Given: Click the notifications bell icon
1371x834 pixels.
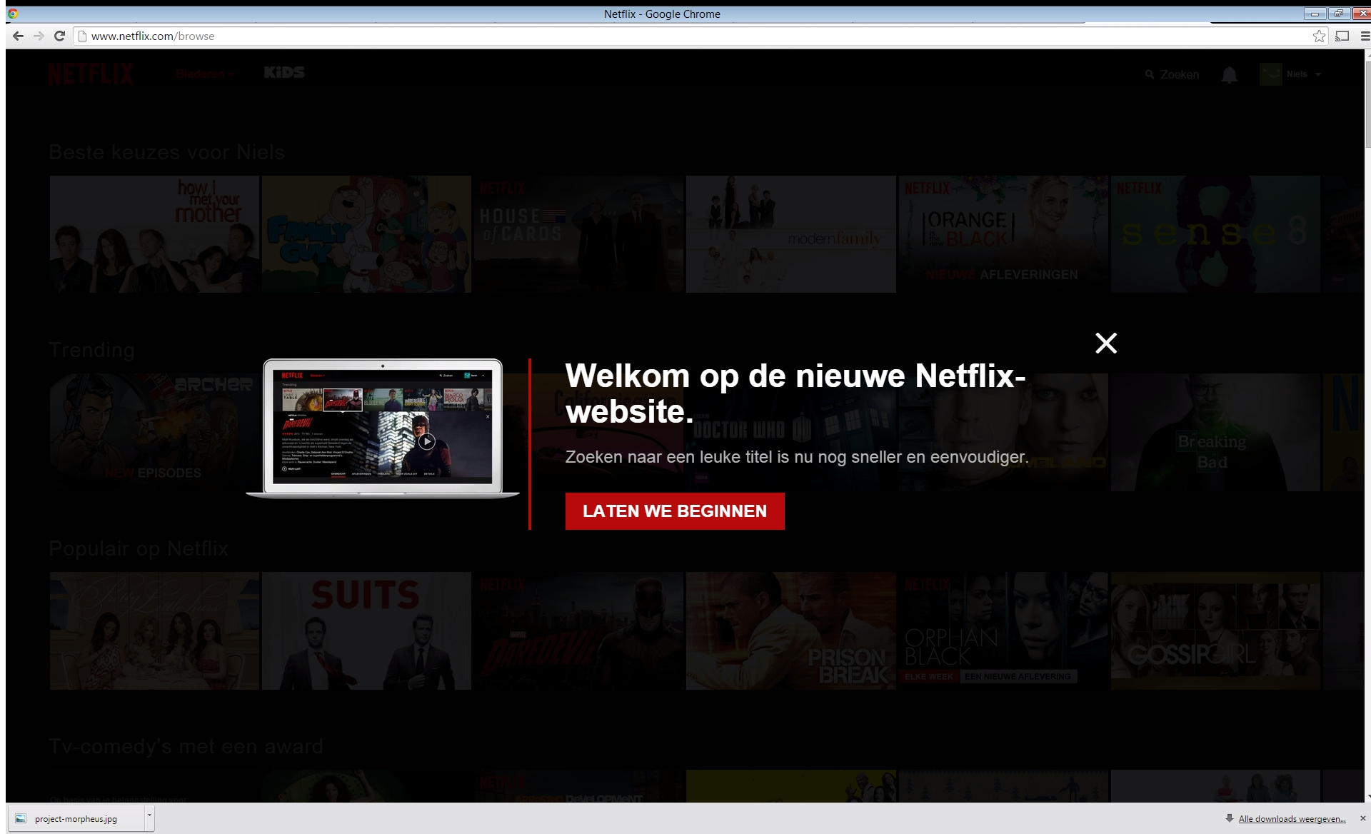Looking at the screenshot, I should tap(1229, 74).
